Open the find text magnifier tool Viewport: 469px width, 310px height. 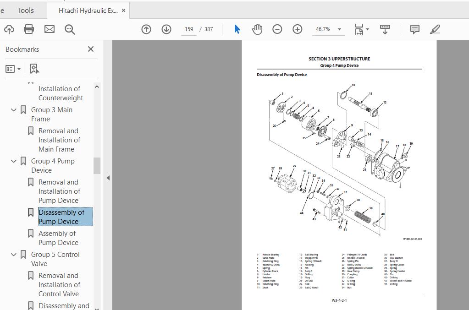tap(70, 29)
